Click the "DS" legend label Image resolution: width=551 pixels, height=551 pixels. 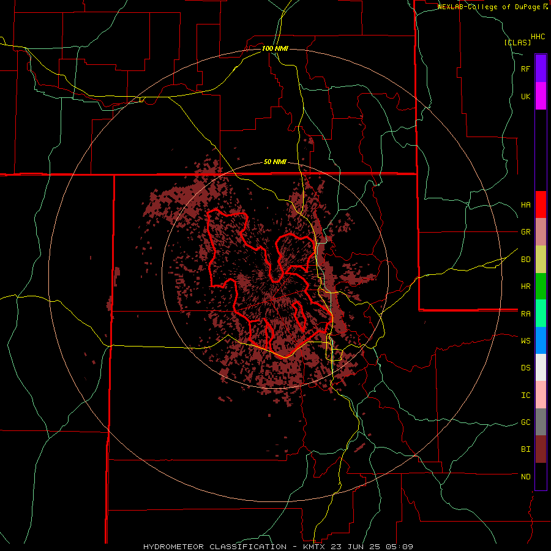click(x=525, y=368)
